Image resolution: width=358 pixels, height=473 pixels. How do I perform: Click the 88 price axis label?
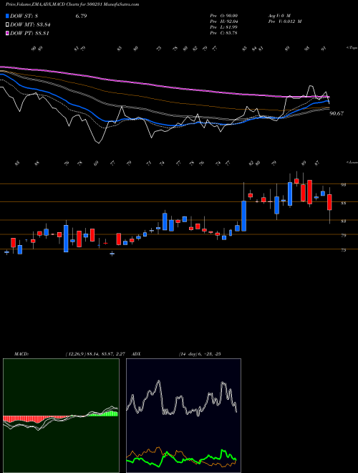click(343, 204)
